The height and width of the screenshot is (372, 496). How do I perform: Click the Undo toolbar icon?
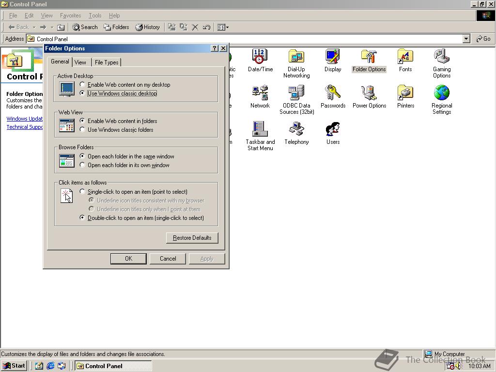point(206,27)
